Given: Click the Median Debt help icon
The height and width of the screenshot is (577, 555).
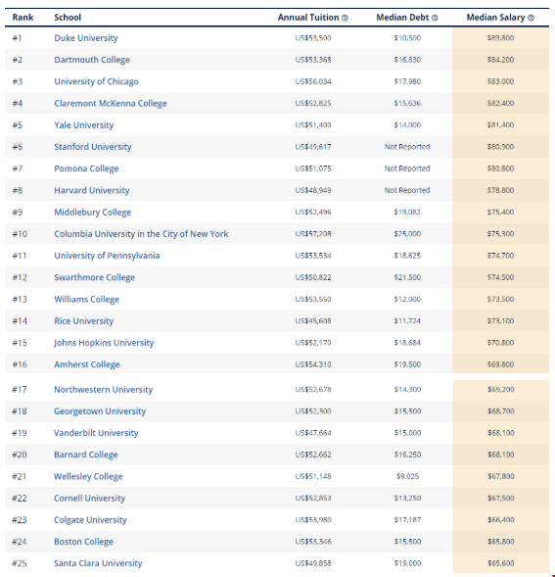Looking at the screenshot, I should tap(435, 18).
